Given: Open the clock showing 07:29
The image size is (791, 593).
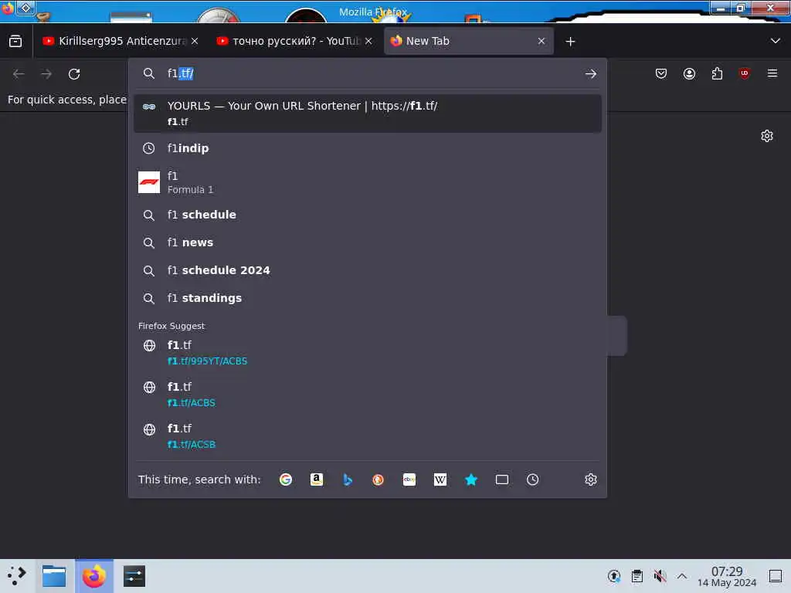Looking at the screenshot, I should 727,576.
